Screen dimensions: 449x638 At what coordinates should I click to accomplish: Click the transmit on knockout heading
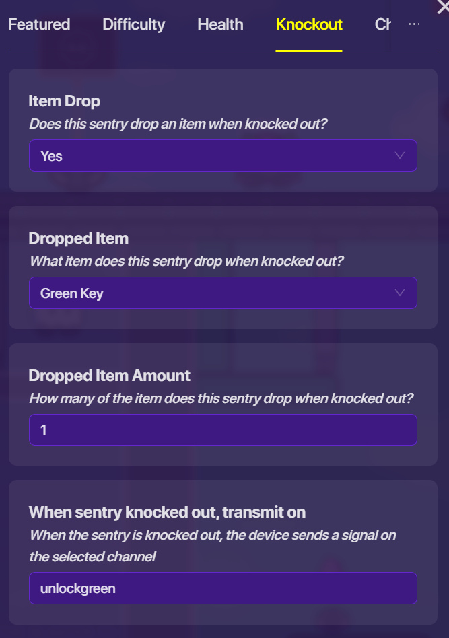tap(167, 512)
